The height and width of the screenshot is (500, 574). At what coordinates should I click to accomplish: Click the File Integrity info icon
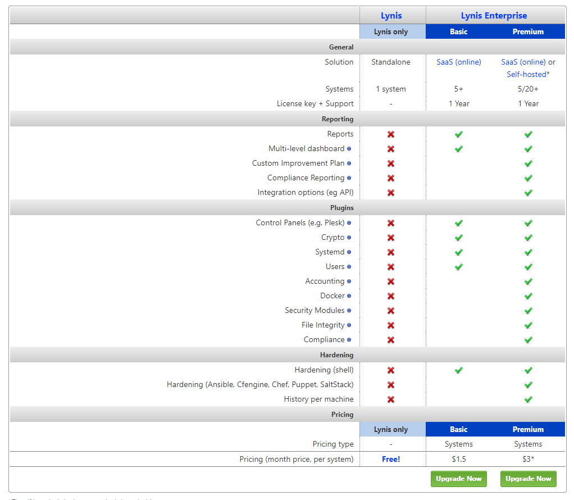pos(349,325)
